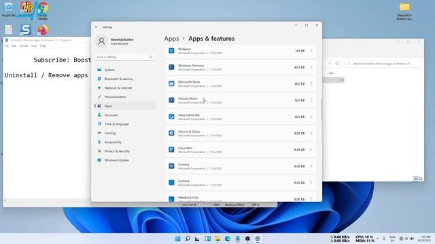
Task: Open the three-dot menu for Alarms & Clock
Action: click(311, 134)
